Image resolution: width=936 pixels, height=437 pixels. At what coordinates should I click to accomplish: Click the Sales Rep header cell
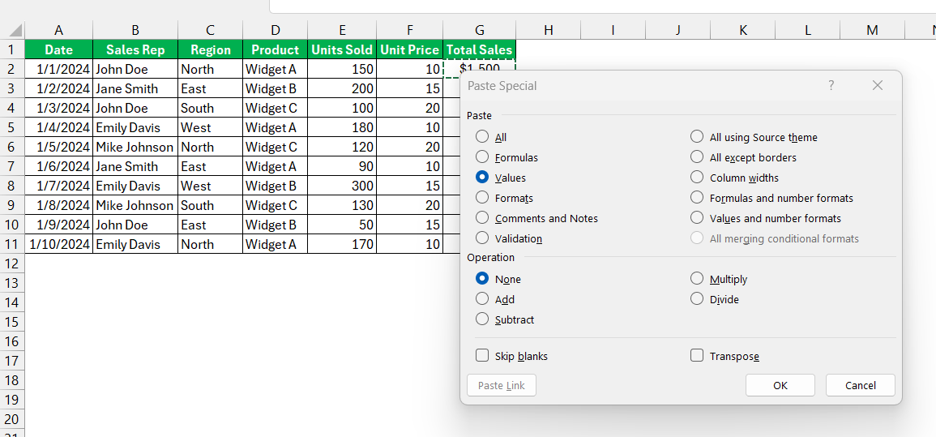(x=135, y=49)
